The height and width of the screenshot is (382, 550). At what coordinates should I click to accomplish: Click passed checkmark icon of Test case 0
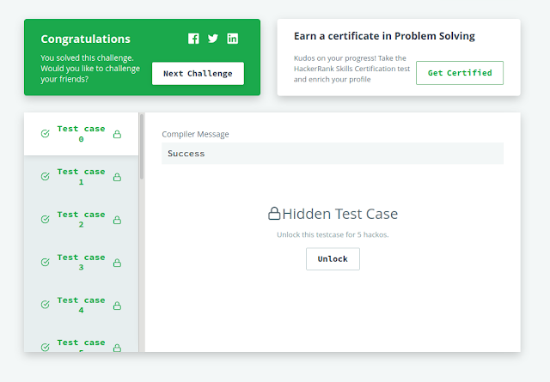(x=46, y=134)
